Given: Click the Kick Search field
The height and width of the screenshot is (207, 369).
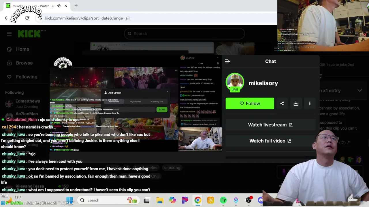Looking at the screenshot, I should (x=184, y=34).
